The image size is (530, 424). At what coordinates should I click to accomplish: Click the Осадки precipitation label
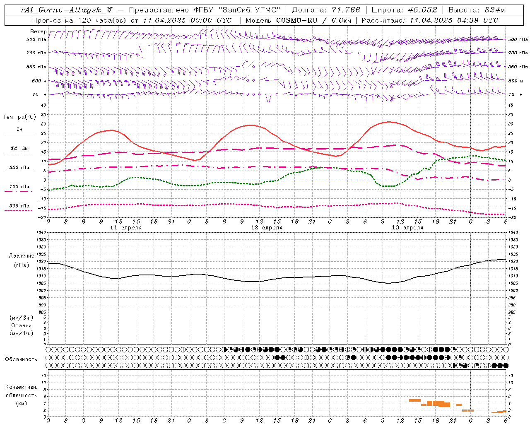pyautogui.click(x=22, y=325)
